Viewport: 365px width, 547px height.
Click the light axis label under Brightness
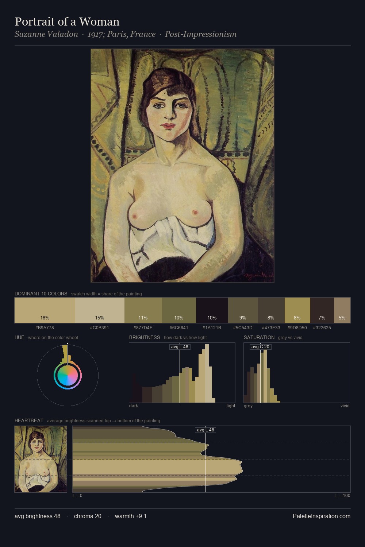click(231, 406)
